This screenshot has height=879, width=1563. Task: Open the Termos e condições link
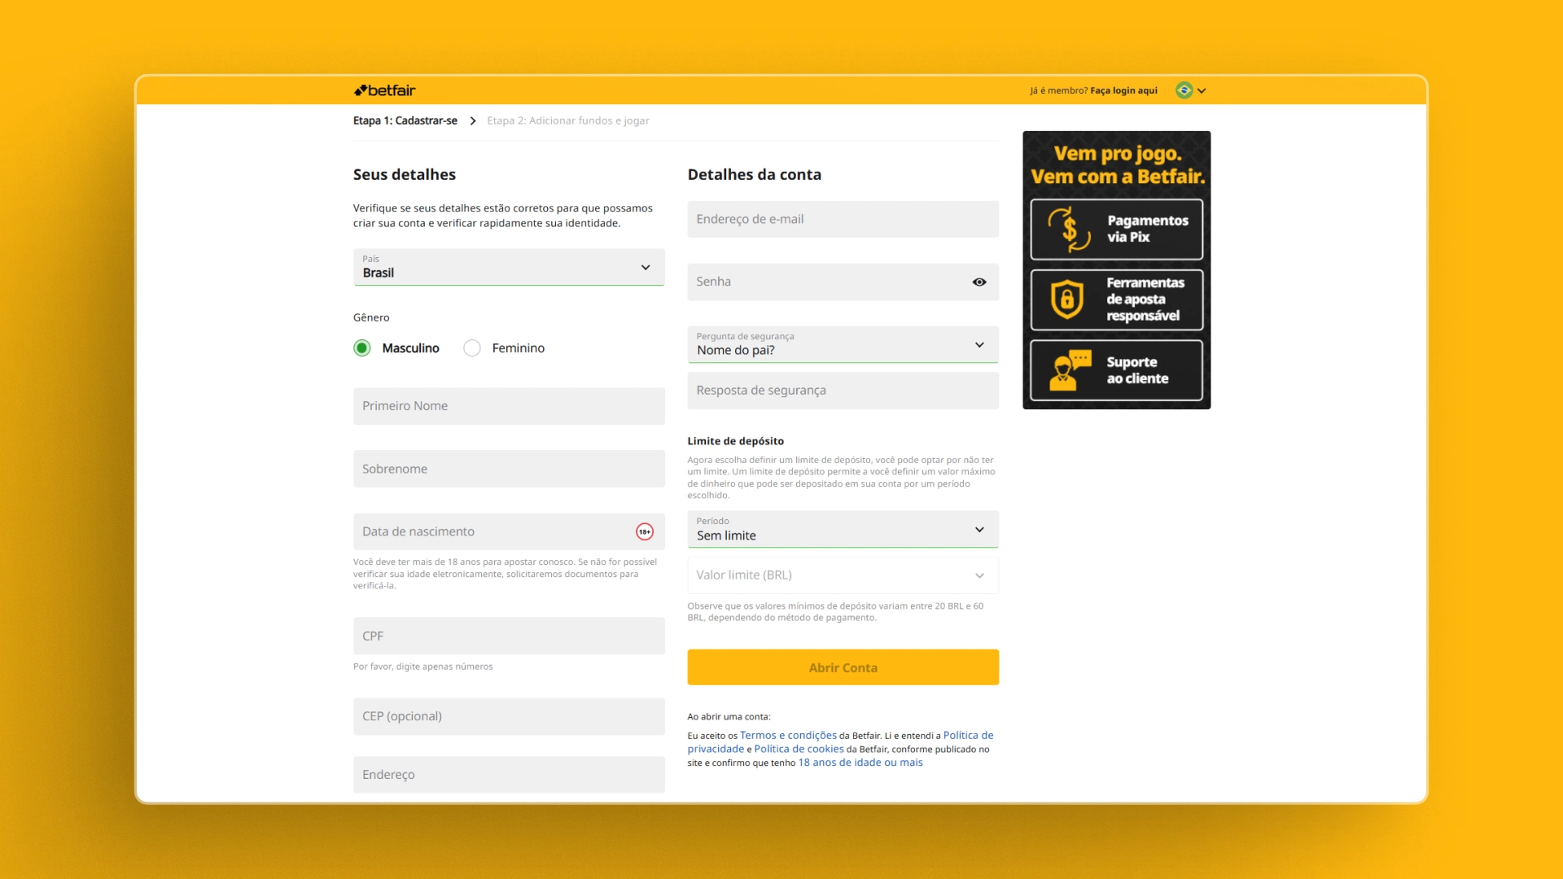click(788, 735)
